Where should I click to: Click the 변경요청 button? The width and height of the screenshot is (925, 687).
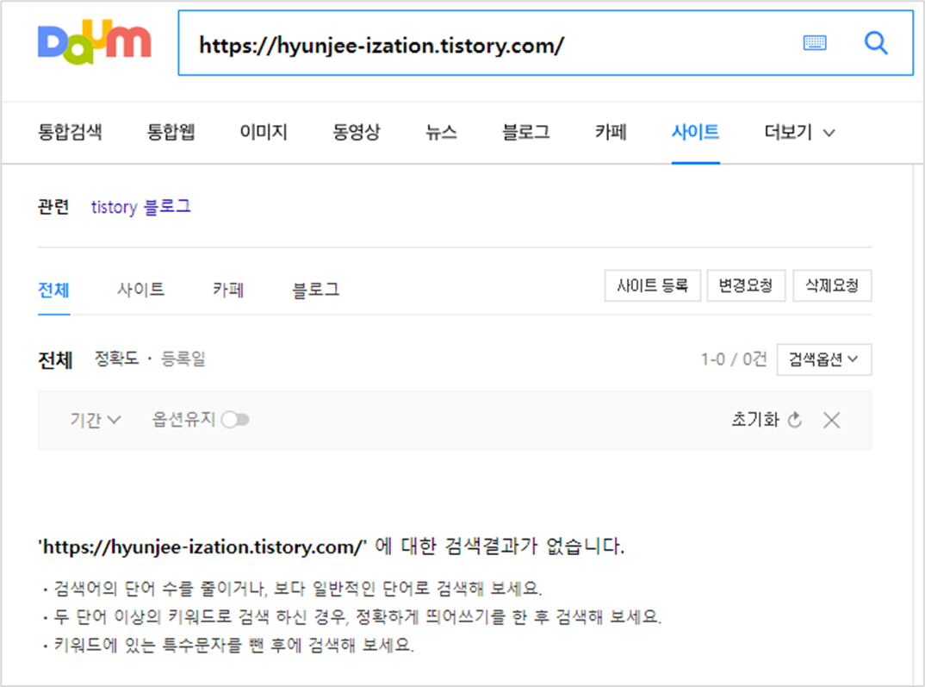[746, 285]
